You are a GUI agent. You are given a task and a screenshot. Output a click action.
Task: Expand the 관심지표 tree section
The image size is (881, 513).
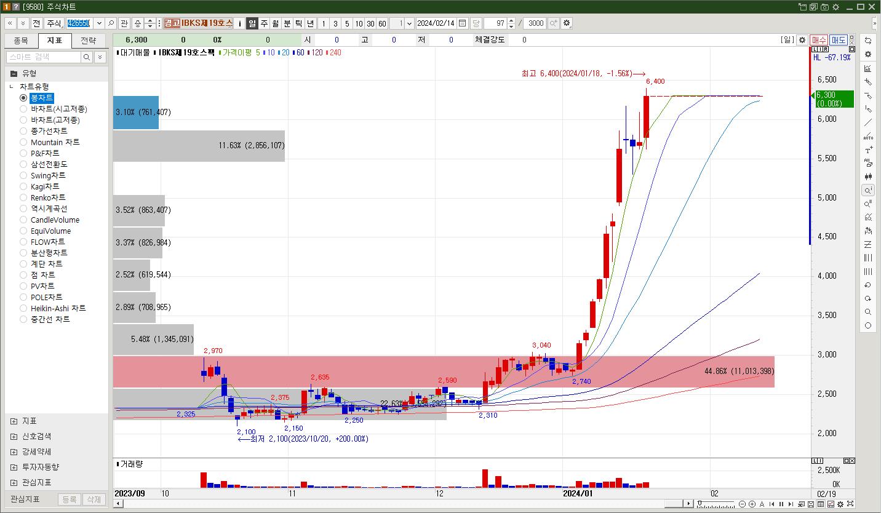pyautogui.click(x=14, y=483)
